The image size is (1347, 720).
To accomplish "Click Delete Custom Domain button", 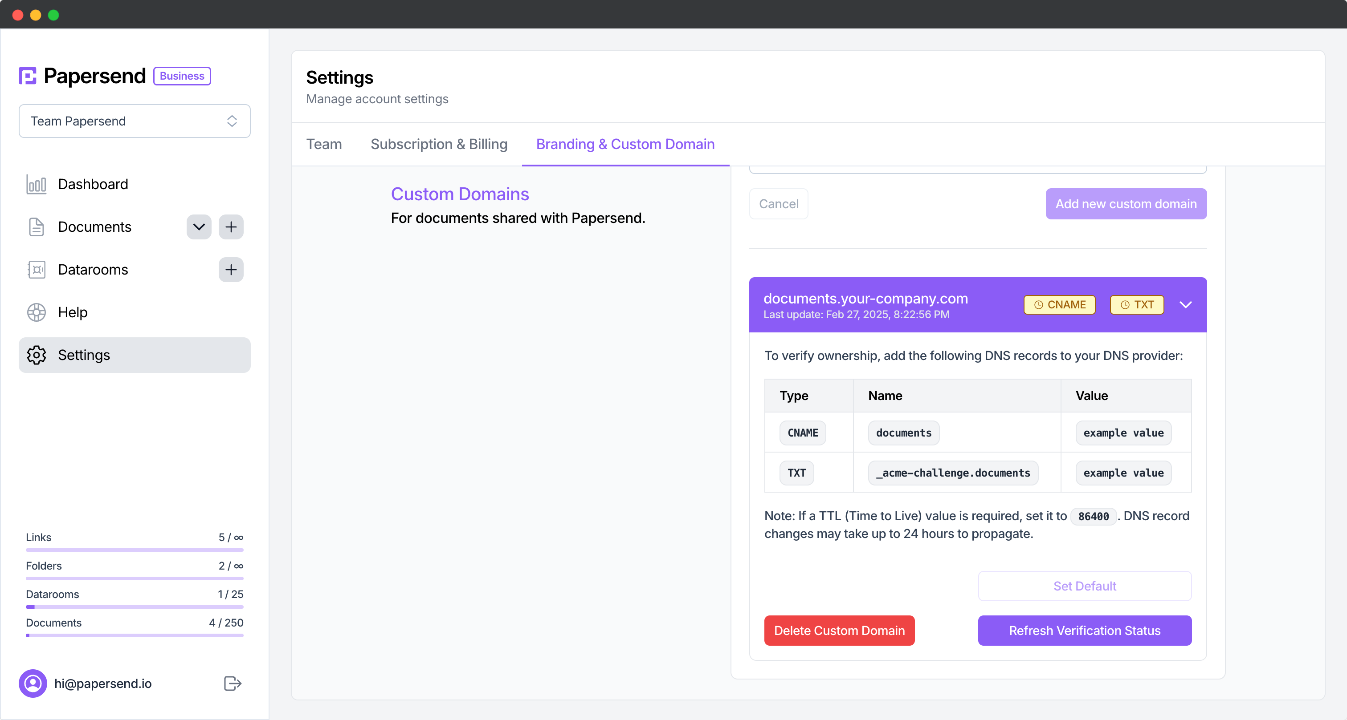I will pyautogui.click(x=839, y=631).
